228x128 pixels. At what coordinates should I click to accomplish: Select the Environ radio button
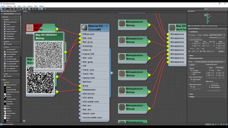click(x=196, y=35)
